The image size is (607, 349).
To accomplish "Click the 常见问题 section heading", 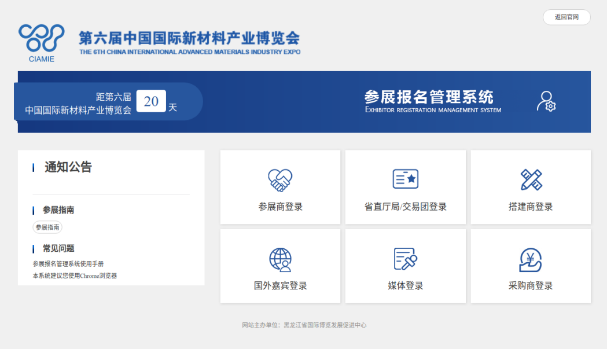I will (58, 248).
